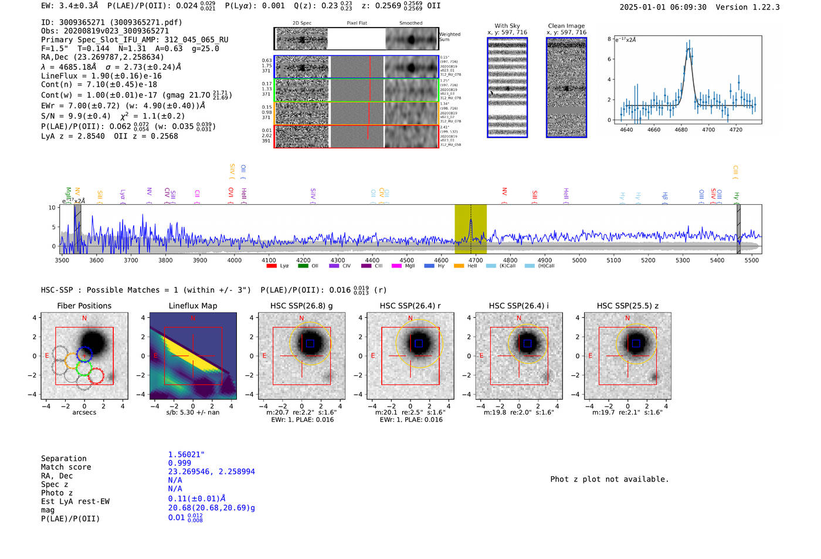Select the HSC SSP g-band cutout
821x559 pixels.
(x=301, y=356)
